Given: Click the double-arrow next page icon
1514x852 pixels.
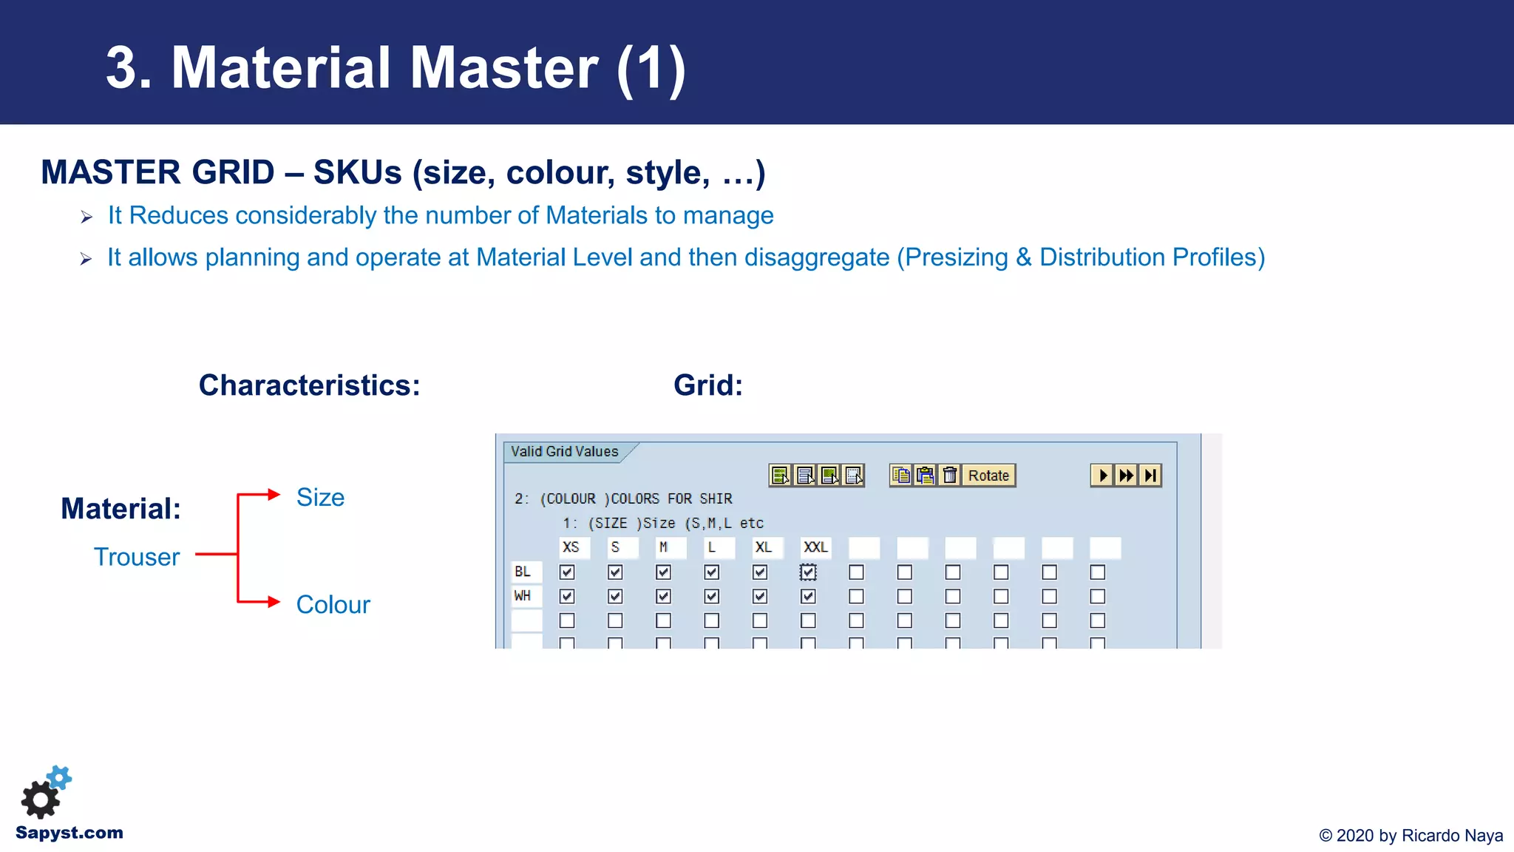Looking at the screenshot, I should (x=1126, y=476).
